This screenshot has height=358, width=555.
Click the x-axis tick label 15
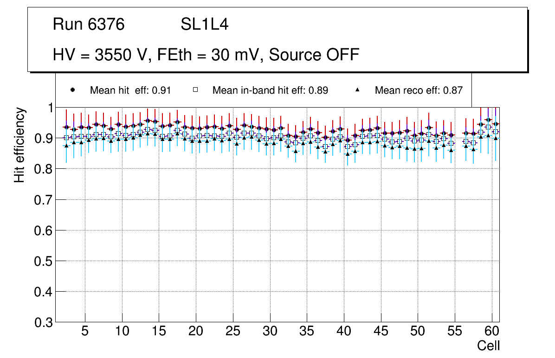(159, 332)
